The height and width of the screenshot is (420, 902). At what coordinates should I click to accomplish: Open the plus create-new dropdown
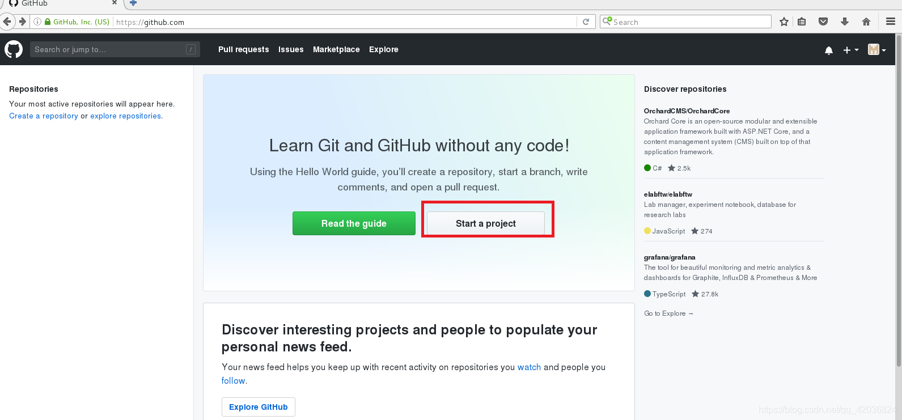(x=850, y=50)
